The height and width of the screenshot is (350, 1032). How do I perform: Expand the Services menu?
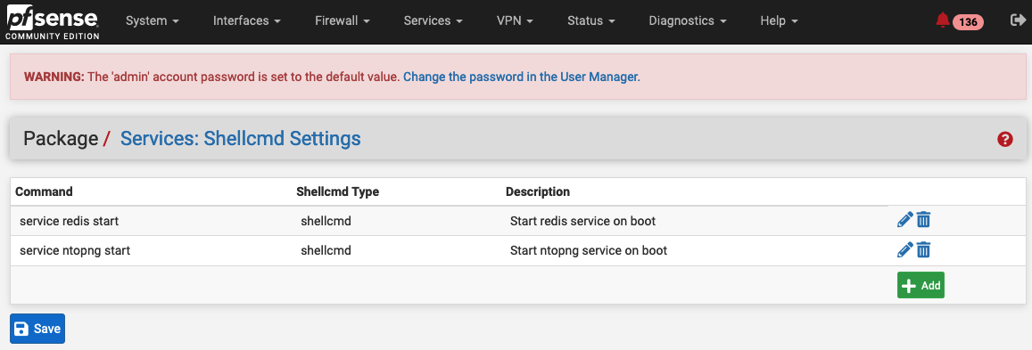[433, 21]
